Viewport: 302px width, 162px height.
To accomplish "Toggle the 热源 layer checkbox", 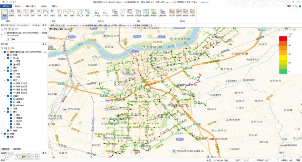I will pyautogui.click(x=8, y=55).
